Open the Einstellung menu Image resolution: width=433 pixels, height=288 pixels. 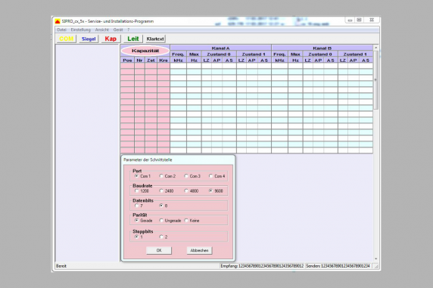click(x=81, y=29)
